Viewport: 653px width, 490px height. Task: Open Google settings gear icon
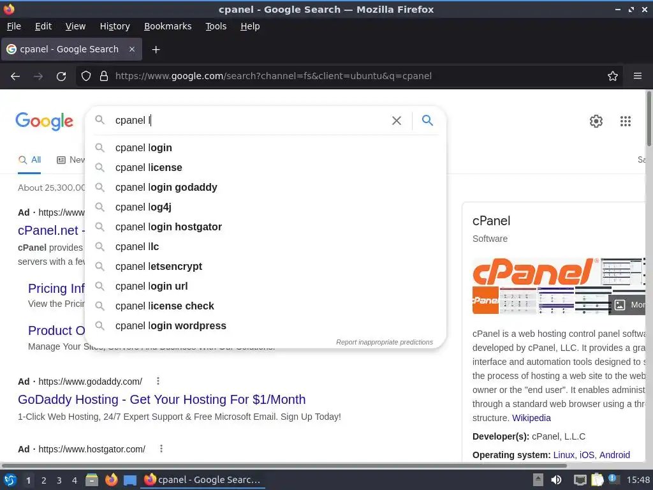(596, 121)
